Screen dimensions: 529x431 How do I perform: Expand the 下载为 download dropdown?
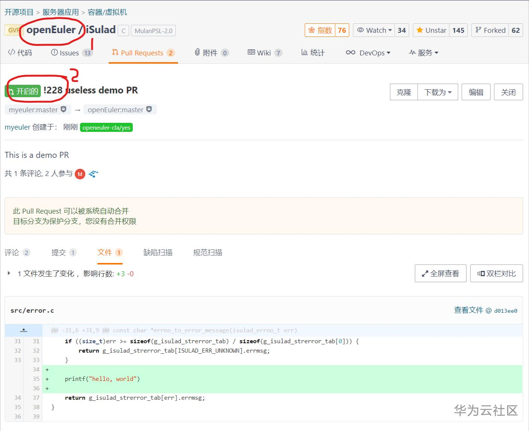click(x=438, y=92)
